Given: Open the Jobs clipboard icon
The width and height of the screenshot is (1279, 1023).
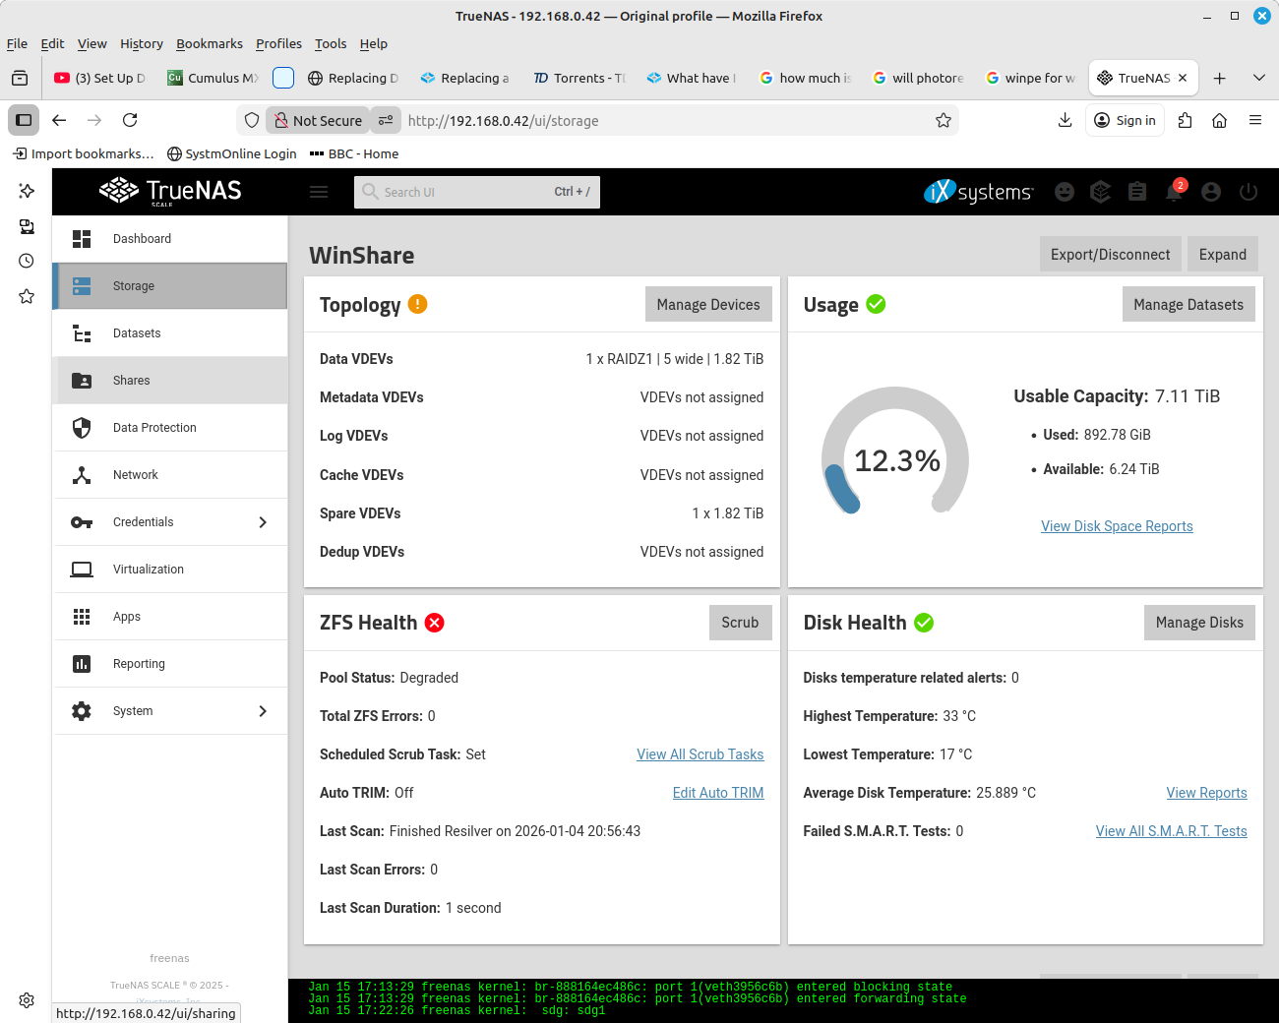Looking at the screenshot, I should click(1137, 193).
